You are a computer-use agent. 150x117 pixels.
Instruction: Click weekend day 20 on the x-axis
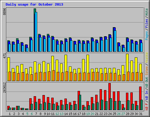coord(92,114)
